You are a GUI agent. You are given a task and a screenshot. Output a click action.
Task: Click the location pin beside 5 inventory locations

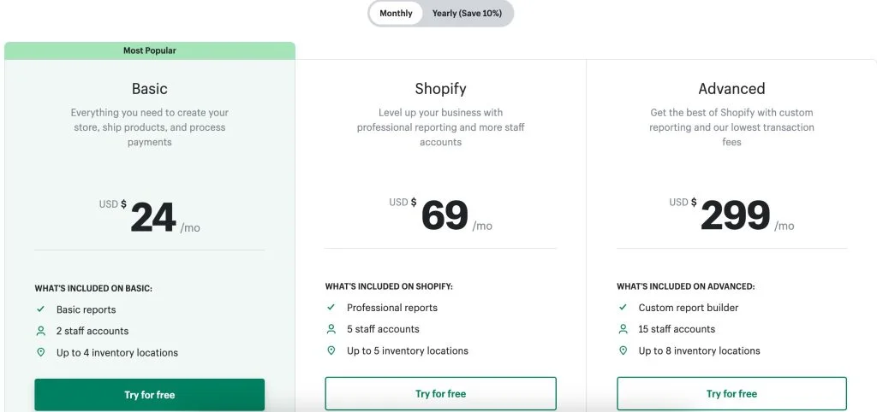coord(331,350)
